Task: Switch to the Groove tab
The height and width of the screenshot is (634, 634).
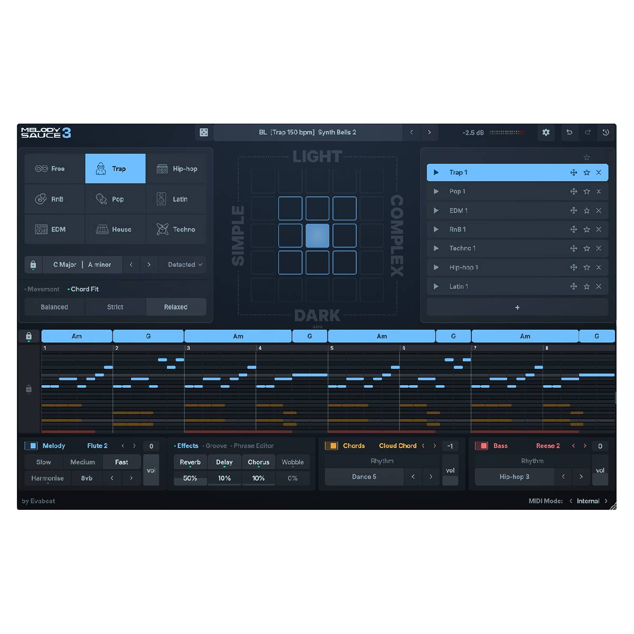Action: 216,446
